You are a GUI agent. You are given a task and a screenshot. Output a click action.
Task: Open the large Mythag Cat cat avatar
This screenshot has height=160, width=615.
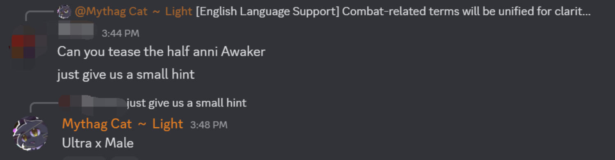(x=30, y=133)
